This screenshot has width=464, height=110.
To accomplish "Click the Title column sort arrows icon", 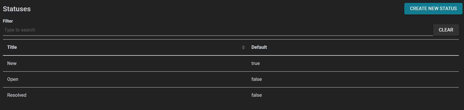I will click(243, 47).
